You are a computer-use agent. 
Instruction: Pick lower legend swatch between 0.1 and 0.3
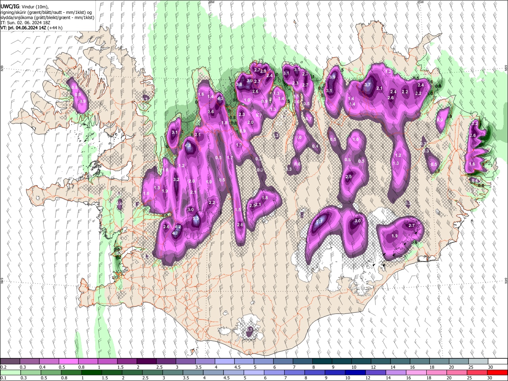10,372
